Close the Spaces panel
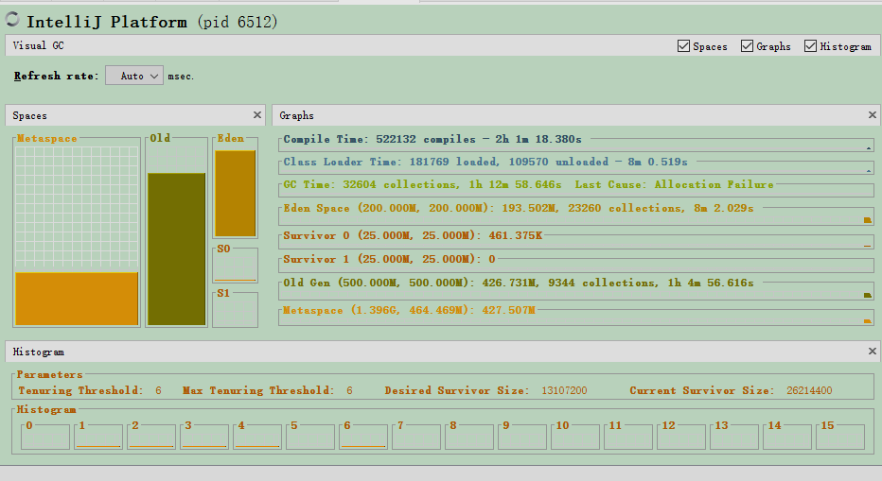This screenshot has height=481, width=882. [257, 114]
